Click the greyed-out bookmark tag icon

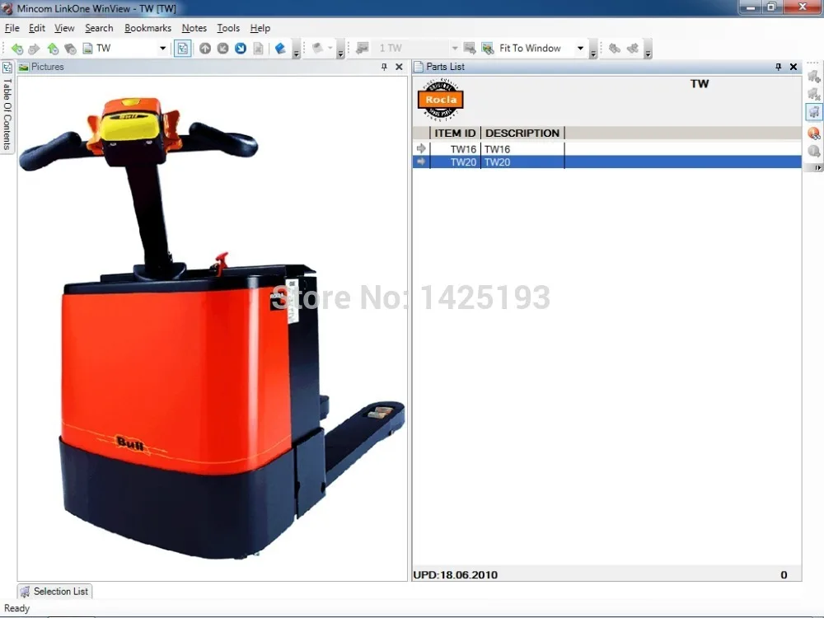coord(317,49)
